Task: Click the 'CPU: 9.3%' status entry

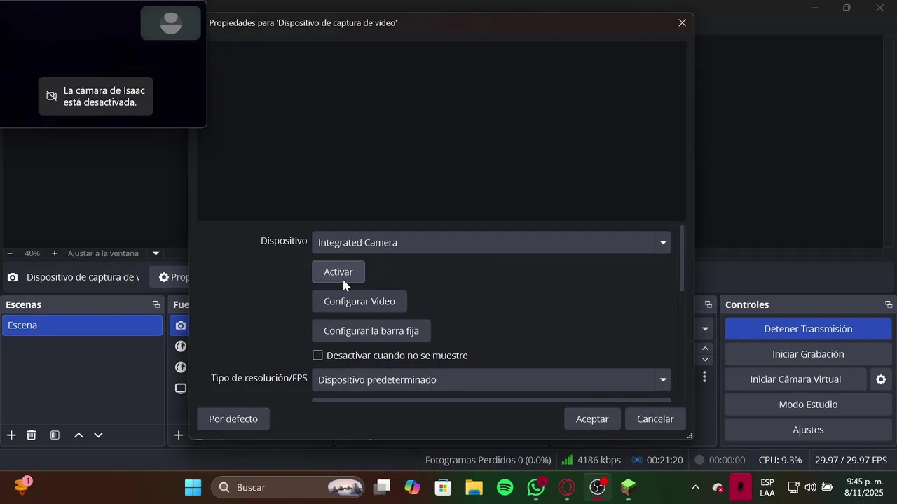Action: [x=780, y=460]
